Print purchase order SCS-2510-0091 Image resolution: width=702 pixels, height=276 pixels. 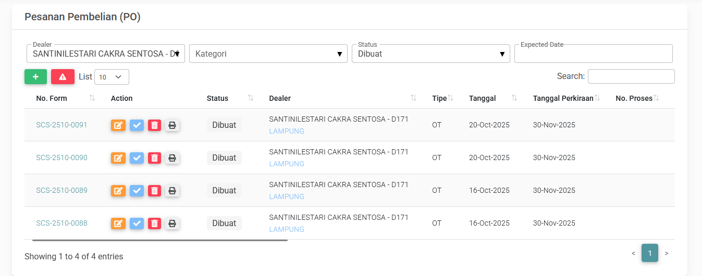click(x=172, y=125)
